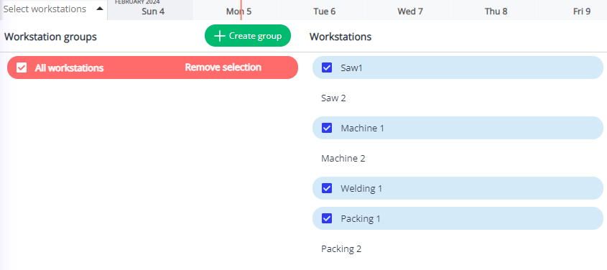The width and height of the screenshot is (607, 270).
Task: Select the Packing 2 workstation
Action: (458, 248)
